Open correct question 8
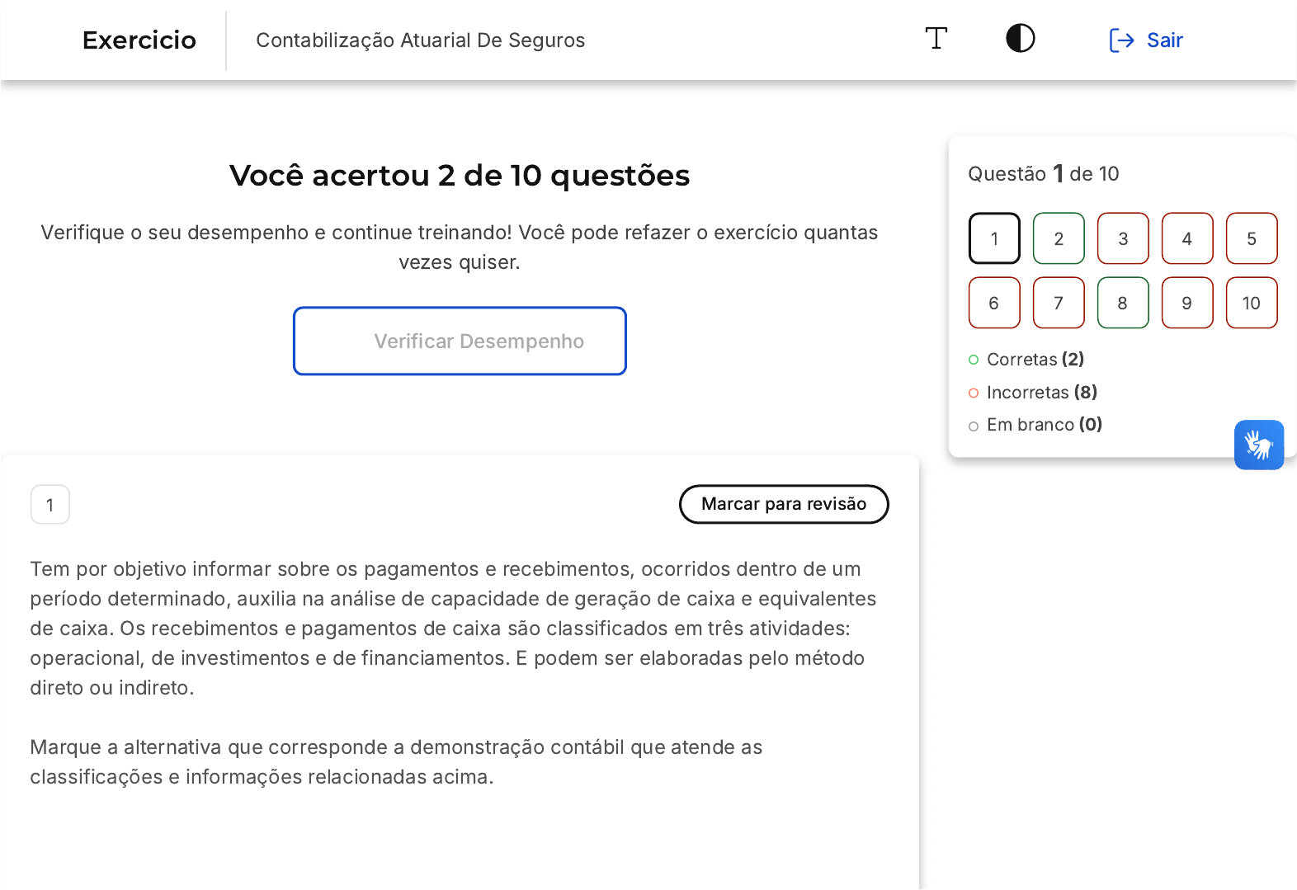1297x890 pixels. 1123,303
